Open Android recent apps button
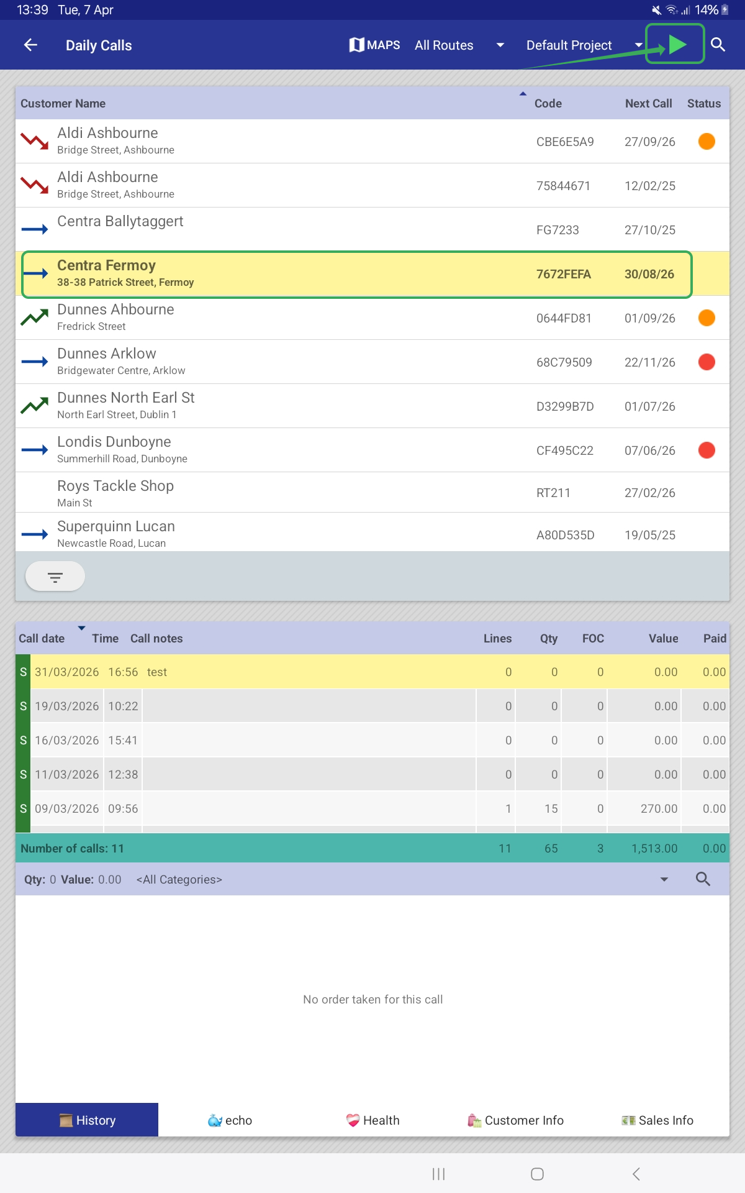Image resolution: width=745 pixels, height=1193 pixels. click(438, 1174)
